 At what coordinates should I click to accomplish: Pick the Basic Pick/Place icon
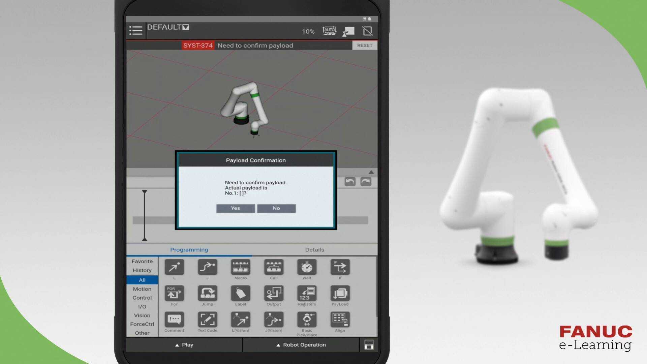pyautogui.click(x=307, y=320)
